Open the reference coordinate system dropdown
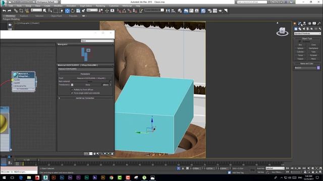Image resolution: width=323 pixels, height=181 pixels. pos(92,10)
